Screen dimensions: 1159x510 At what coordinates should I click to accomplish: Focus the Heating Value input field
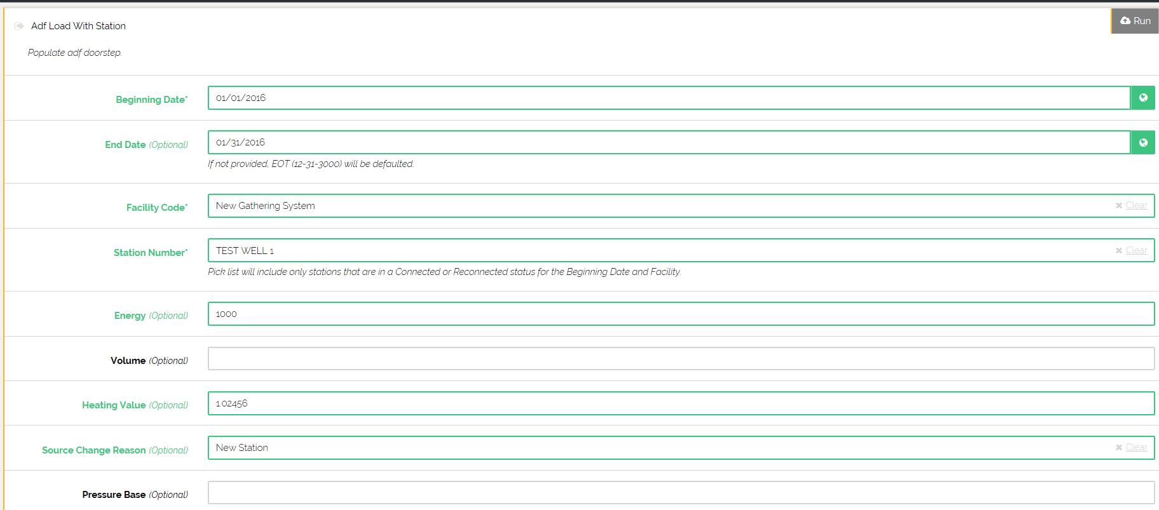pos(680,403)
